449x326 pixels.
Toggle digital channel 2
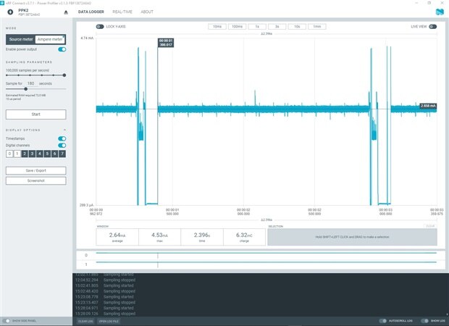click(x=25, y=154)
